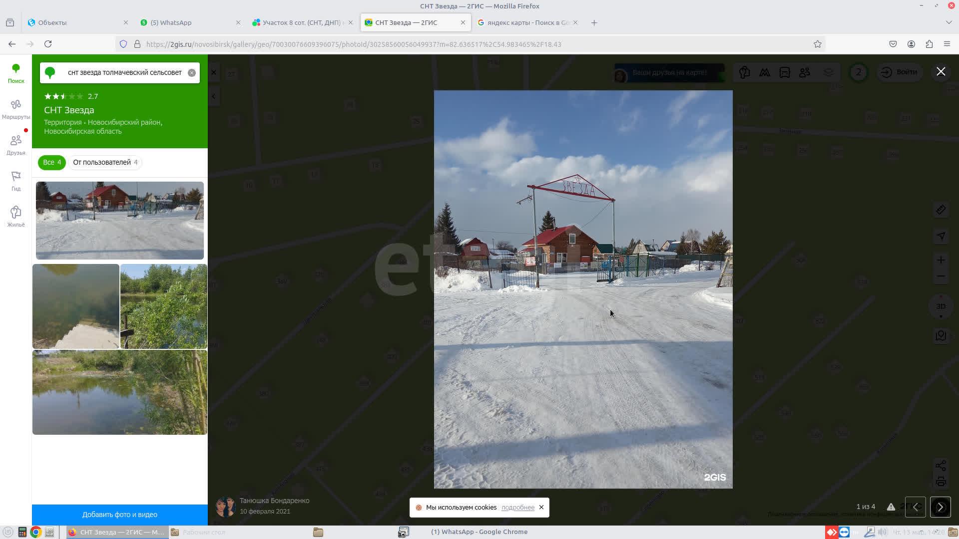
Task: Open the Firefox extensions icon
Action: point(929,44)
